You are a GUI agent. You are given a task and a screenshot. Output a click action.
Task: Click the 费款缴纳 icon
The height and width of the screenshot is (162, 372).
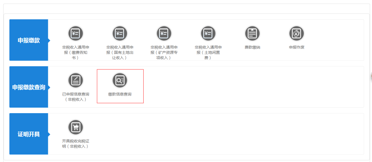(252, 33)
